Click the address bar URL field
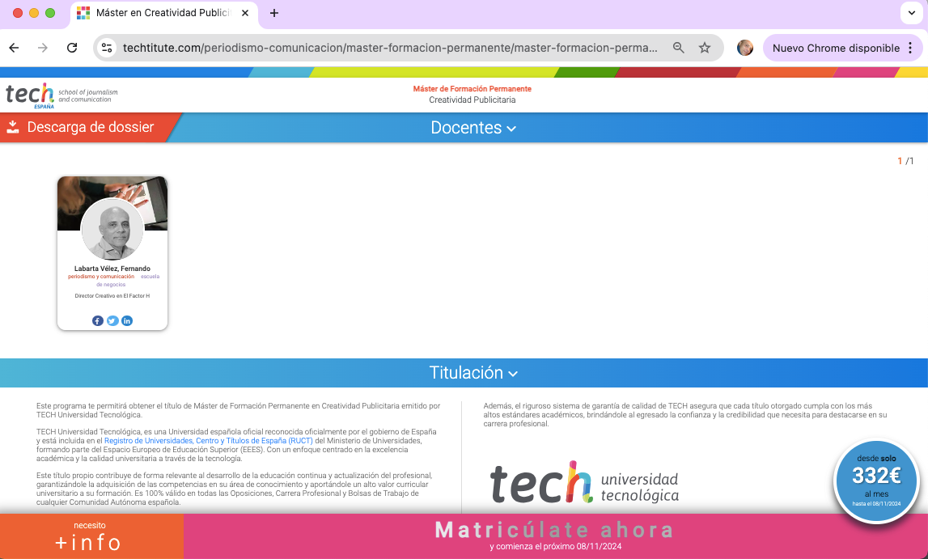Screen dimensions: 928x559 [x=390, y=48]
